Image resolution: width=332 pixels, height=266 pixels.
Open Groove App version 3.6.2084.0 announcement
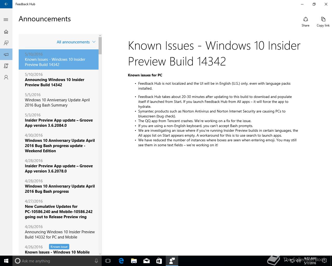click(x=59, y=120)
